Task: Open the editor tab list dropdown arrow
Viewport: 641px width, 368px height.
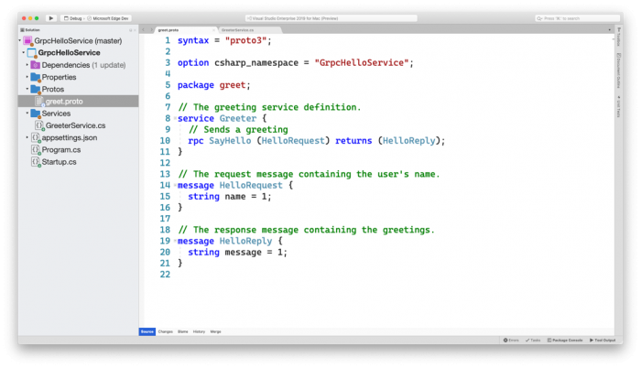Action: pyautogui.click(x=609, y=30)
